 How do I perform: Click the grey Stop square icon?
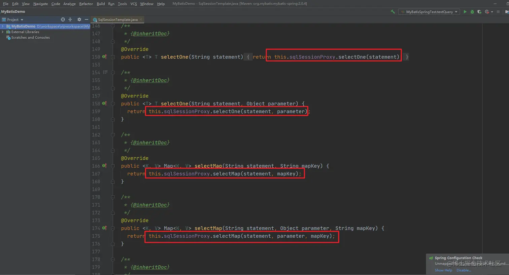click(498, 12)
